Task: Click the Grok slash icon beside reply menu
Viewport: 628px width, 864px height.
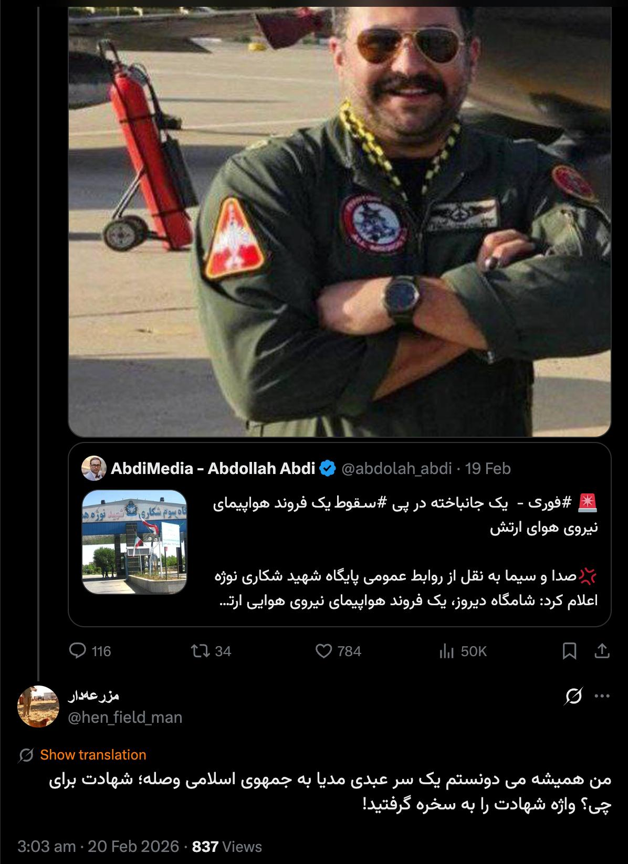Action: pos(573,697)
